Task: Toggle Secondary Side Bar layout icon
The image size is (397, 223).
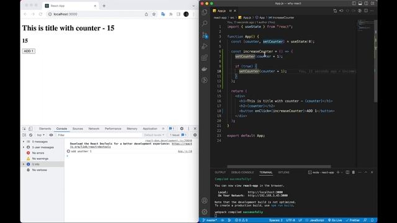Action: pyautogui.click(x=366, y=3)
